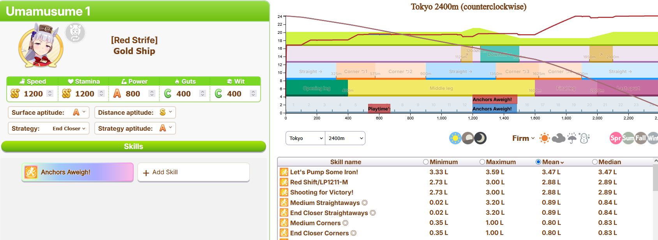Choose sunny weather icon

(545, 138)
